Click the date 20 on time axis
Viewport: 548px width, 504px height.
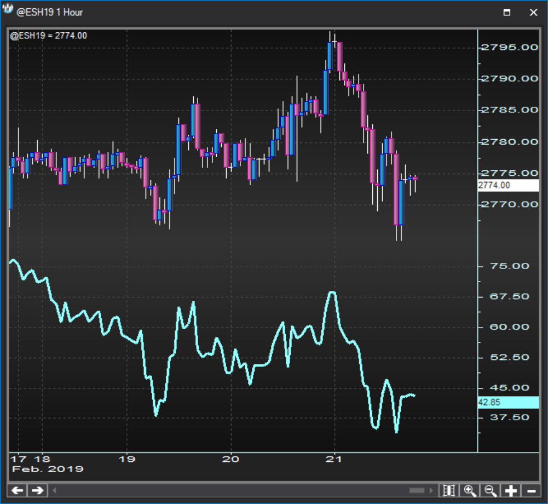(230, 459)
